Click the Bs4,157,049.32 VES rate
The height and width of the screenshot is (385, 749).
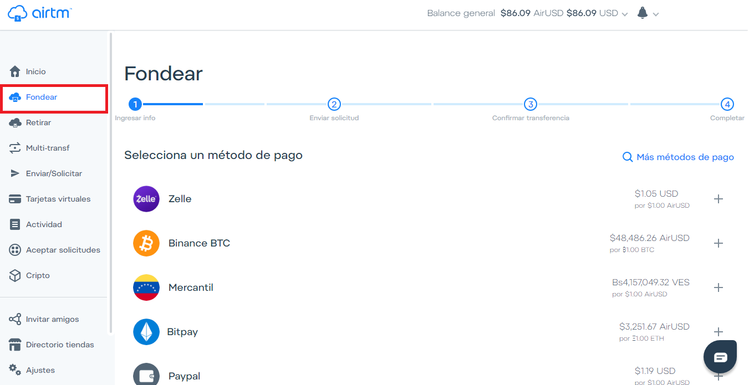651,283
